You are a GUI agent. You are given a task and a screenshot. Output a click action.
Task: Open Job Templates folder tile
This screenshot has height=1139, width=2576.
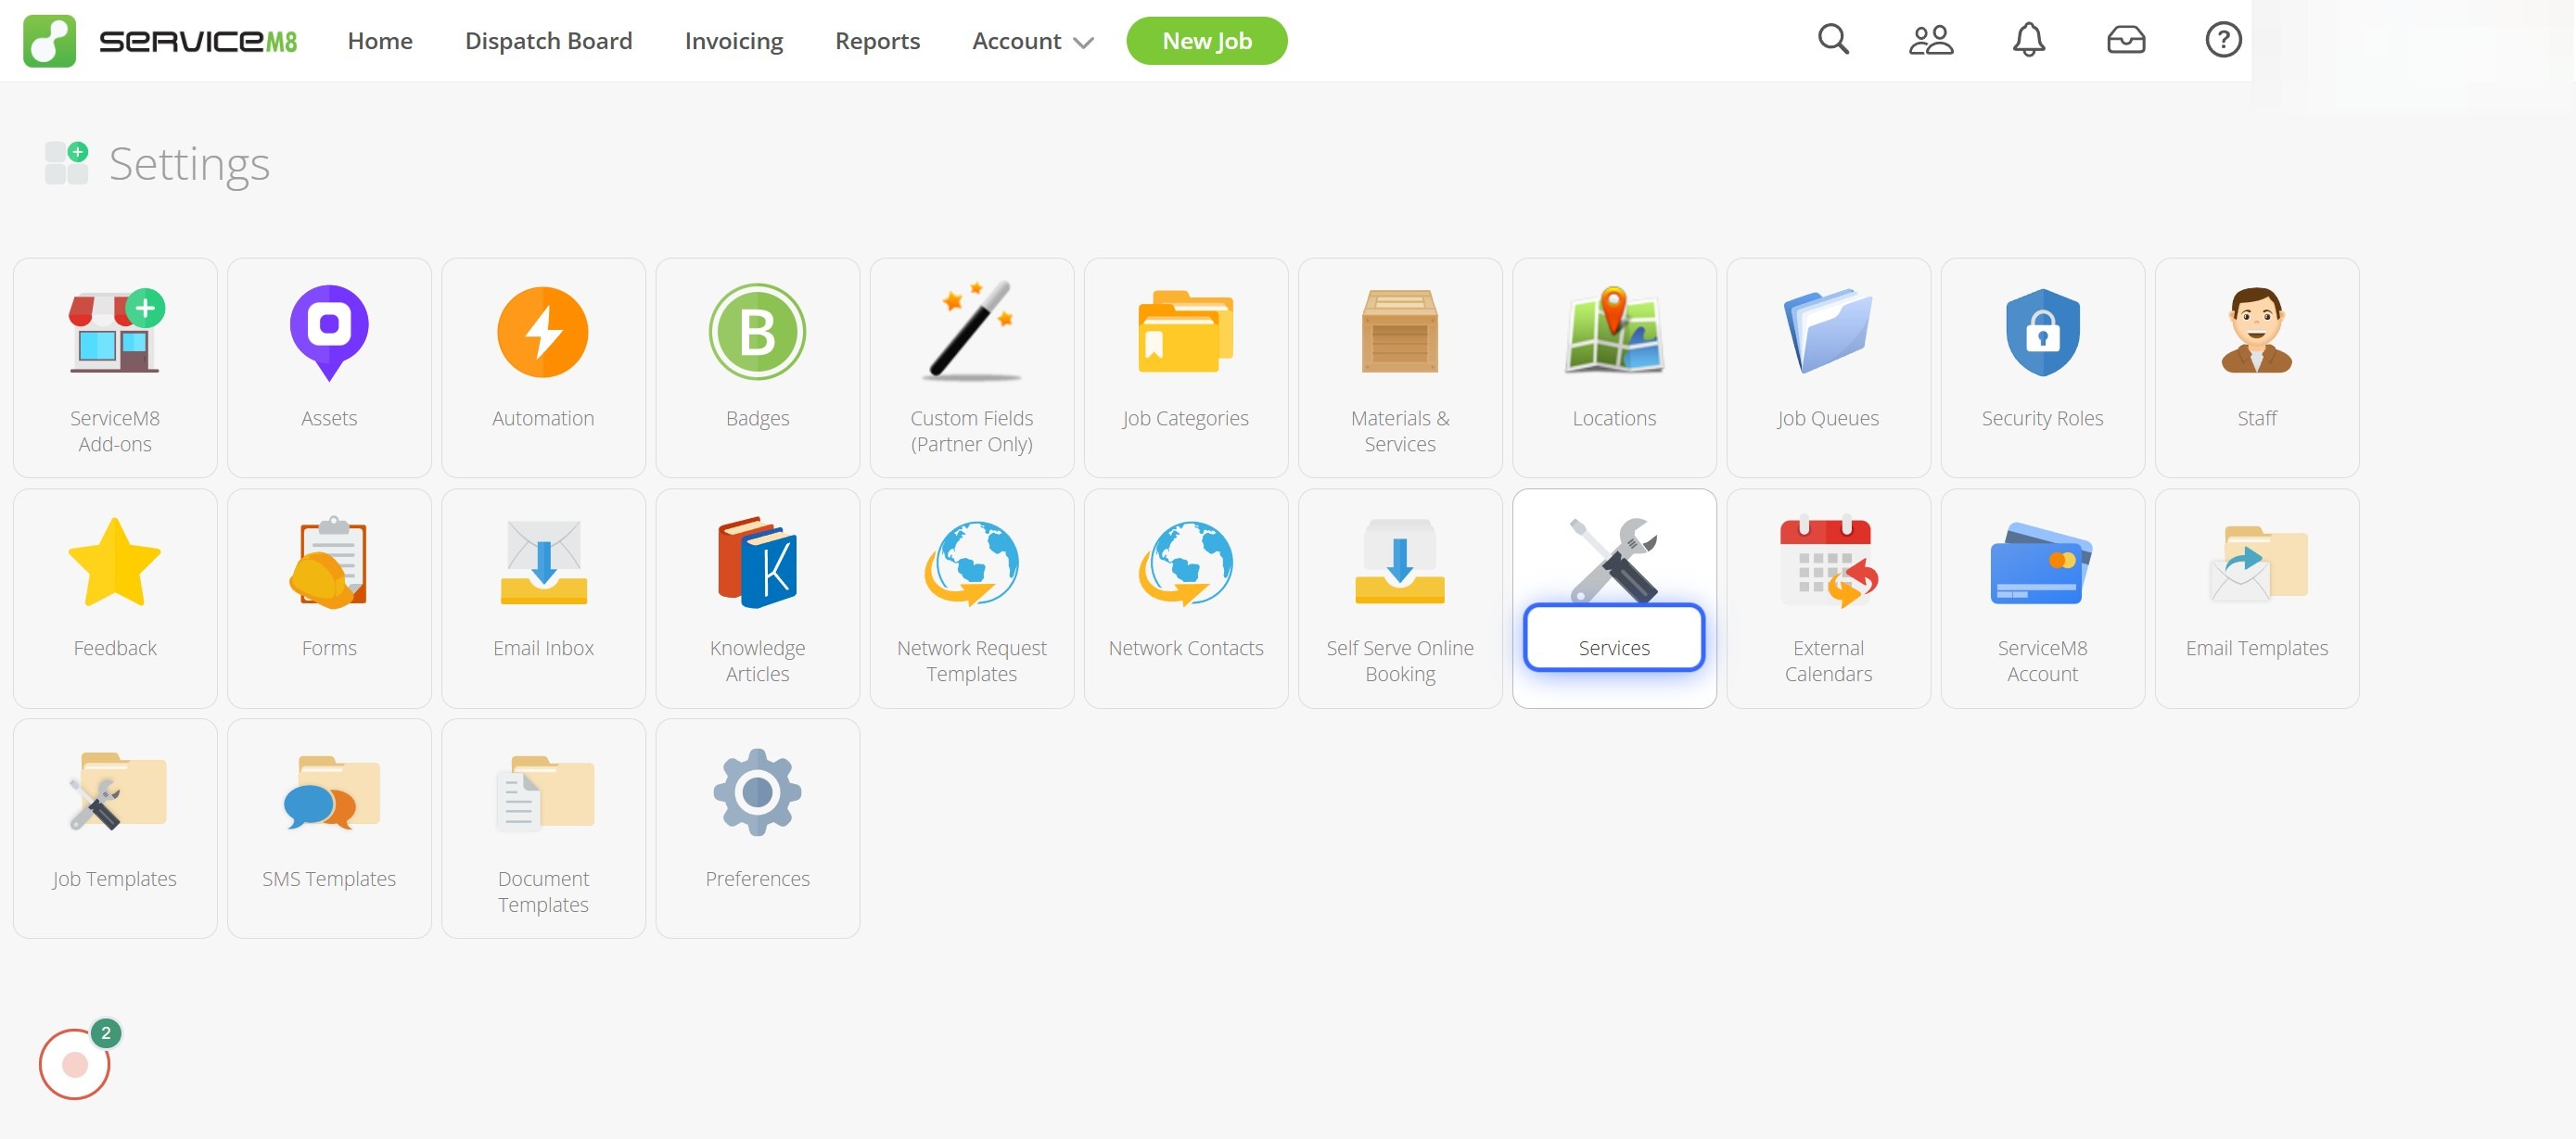[x=115, y=828]
